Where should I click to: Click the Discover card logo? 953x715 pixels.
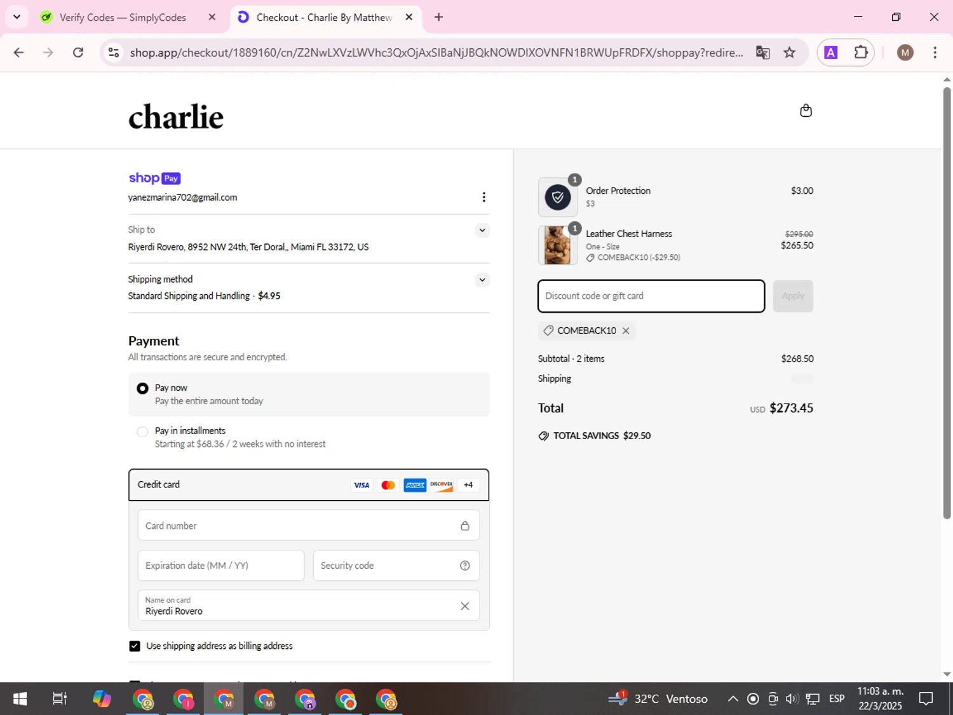pyautogui.click(x=442, y=485)
